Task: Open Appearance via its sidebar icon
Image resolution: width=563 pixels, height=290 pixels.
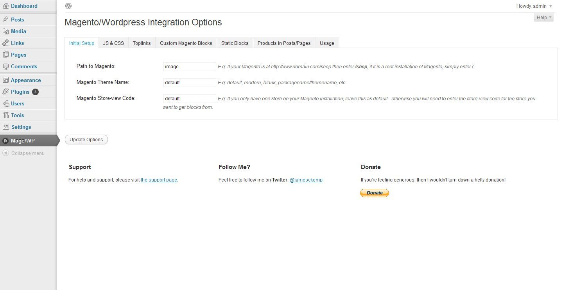Action: click(x=5, y=80)
